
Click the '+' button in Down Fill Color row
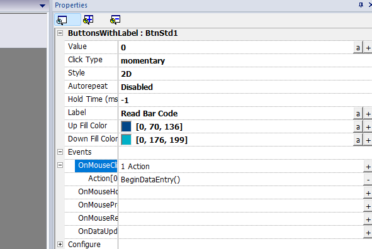click(368, 140)
